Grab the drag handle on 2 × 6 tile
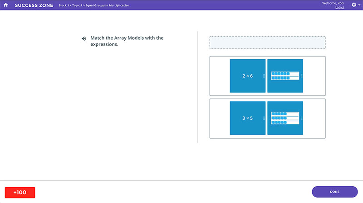The image size is (363, 203). (264, 76)
